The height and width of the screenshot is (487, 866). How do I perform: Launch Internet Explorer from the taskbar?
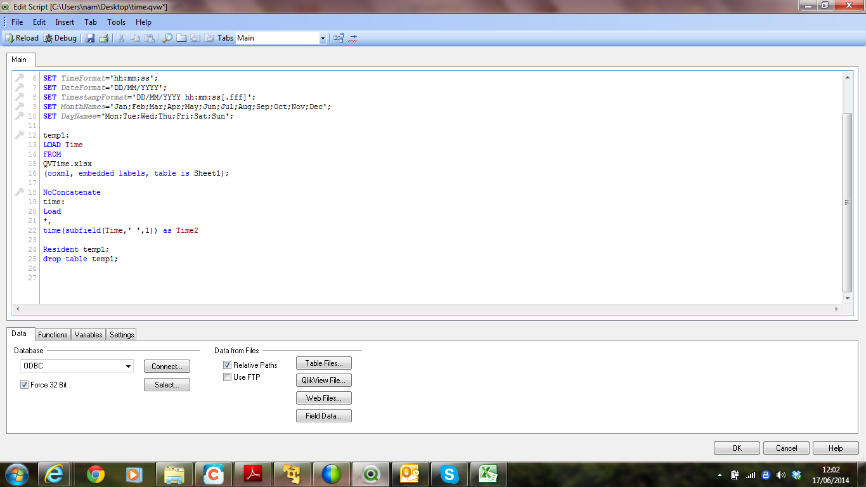(55, 474)
